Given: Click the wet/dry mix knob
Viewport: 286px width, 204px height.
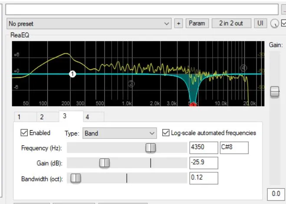Looking at the screenshot, I should (274, 24).
